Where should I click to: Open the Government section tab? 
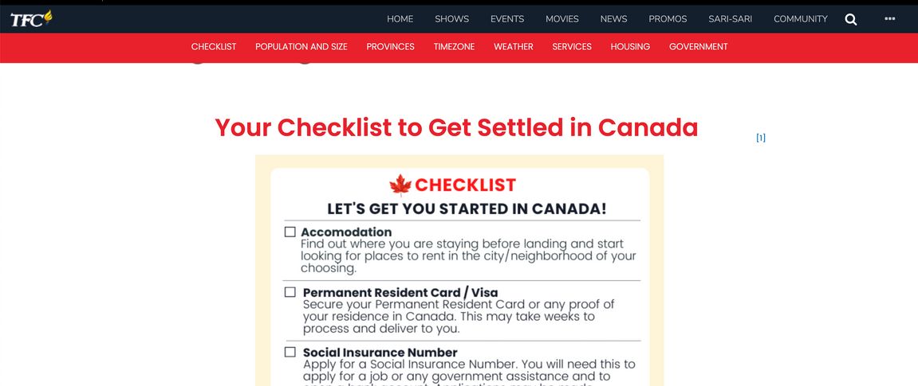tap(699, 47)
